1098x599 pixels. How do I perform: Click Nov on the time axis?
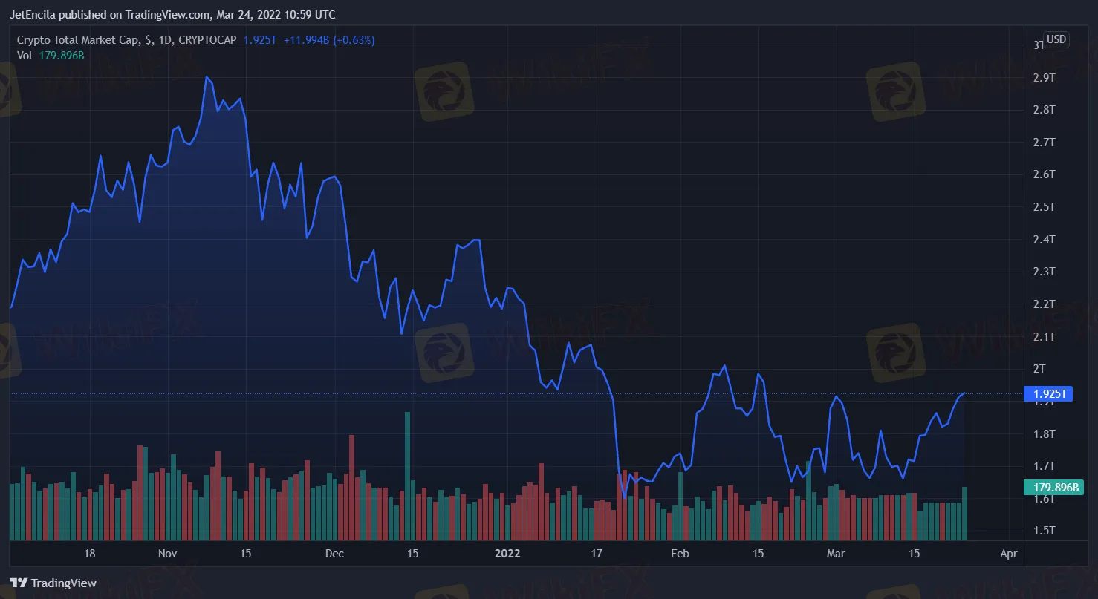(168, 554)
